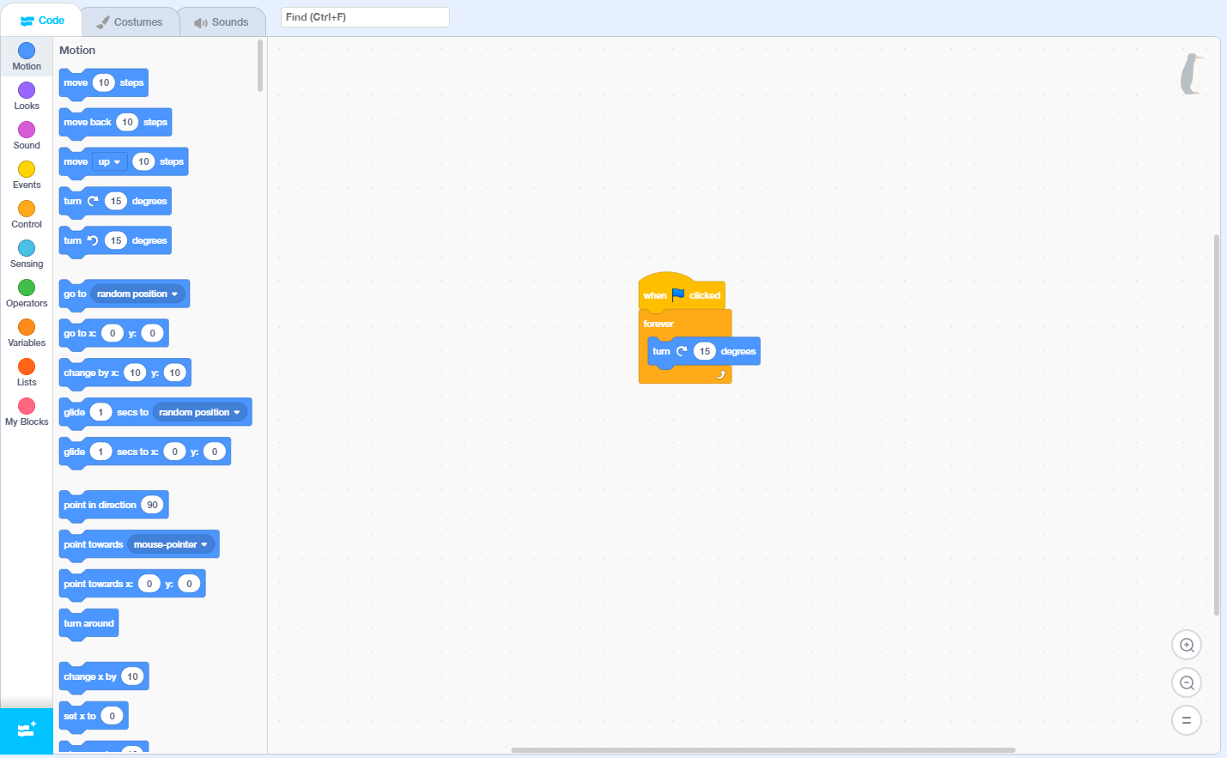Select the Motion block category
1227x758 pixels.
pos(26,57)
